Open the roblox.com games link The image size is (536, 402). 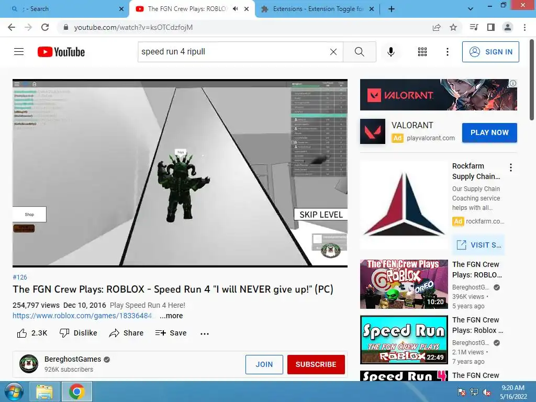(x=82, y=316)
